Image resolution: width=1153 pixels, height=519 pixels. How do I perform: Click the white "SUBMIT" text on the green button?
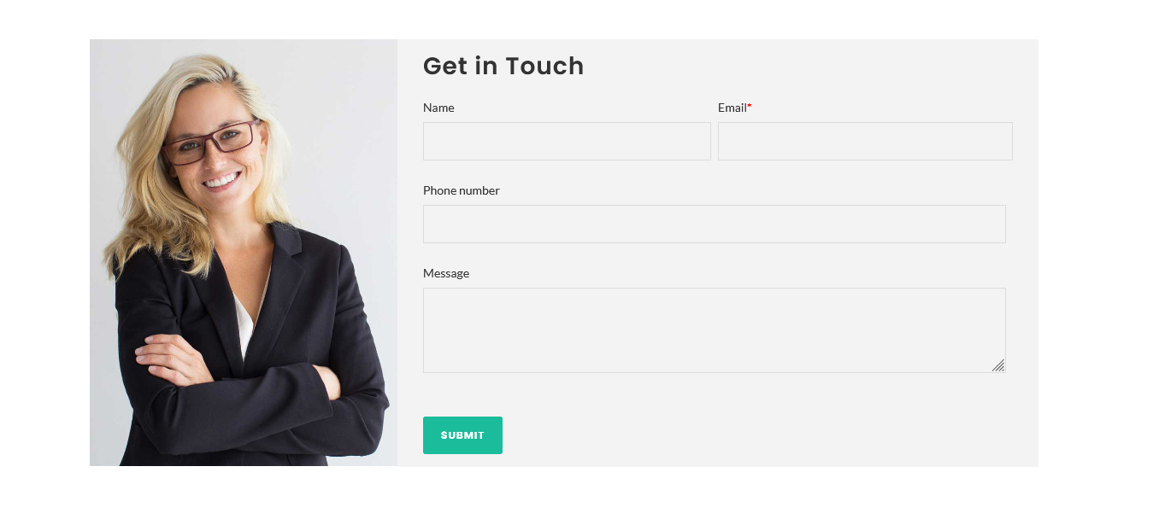coord(462,435)
